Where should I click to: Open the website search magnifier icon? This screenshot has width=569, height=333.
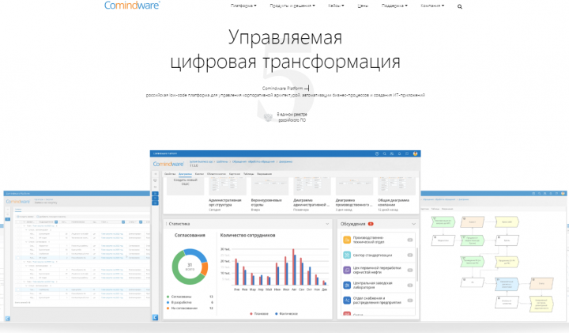click(460, 6)
